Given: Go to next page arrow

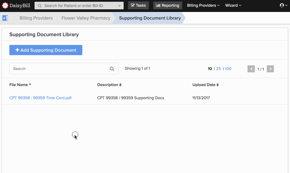Looking at the screenshot, I should pos(270,69).
